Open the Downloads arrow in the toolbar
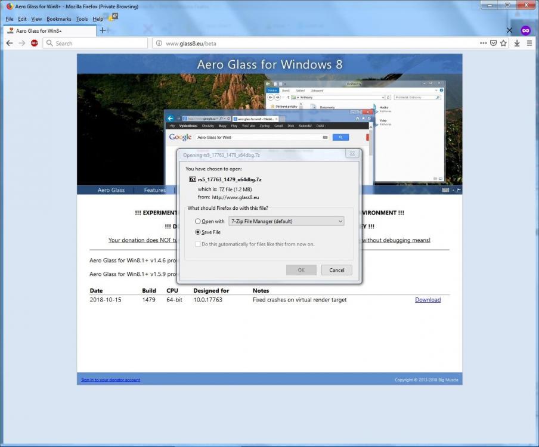This screenshot has width=539, height=447. (517, 43)
